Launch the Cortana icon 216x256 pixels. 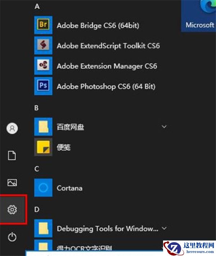(x=43, y=188)
